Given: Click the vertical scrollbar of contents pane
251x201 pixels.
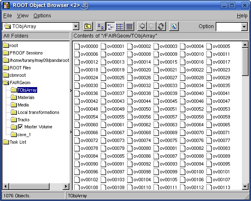Looking at the screenshot, I should pos(245,124).
